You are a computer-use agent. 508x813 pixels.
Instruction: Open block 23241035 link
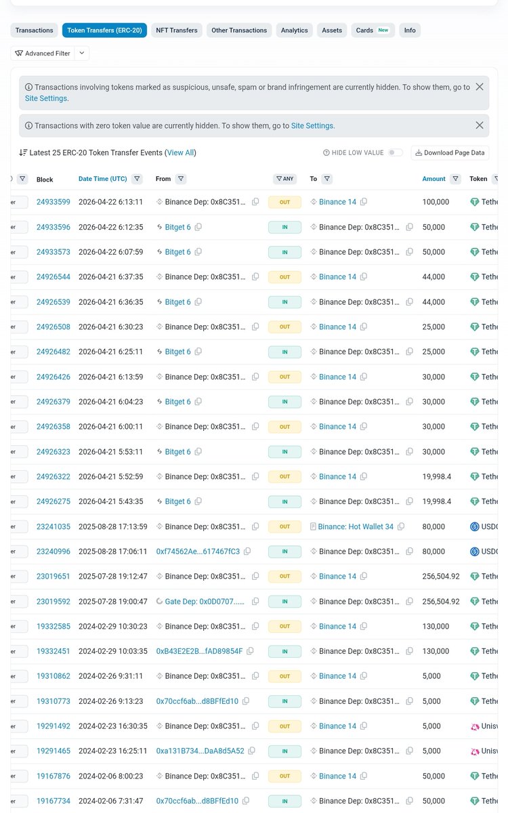54,526
